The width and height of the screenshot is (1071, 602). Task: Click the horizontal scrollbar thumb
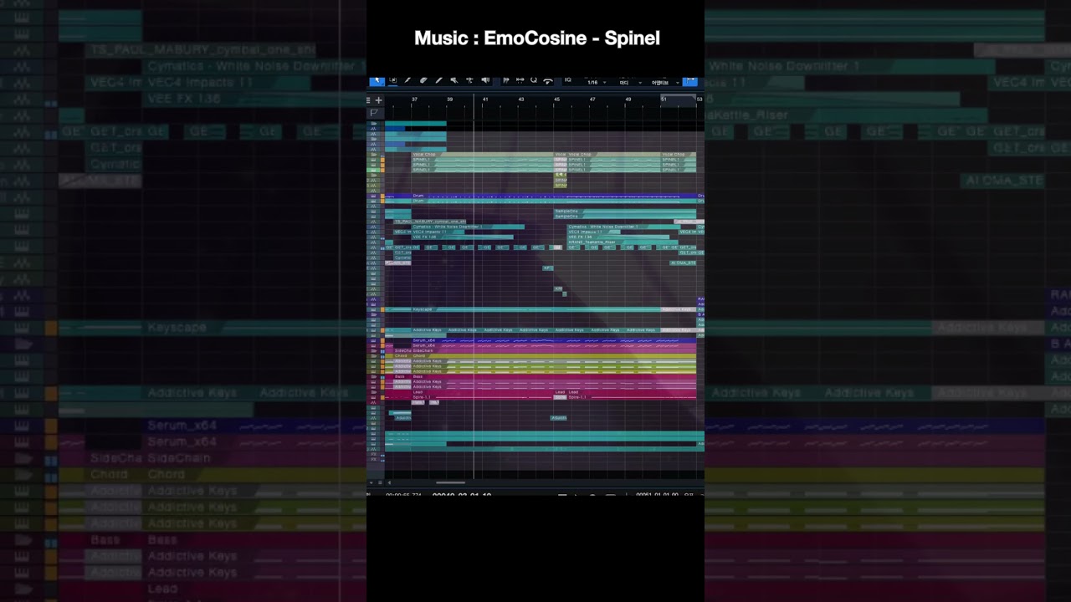coord(450,482)
